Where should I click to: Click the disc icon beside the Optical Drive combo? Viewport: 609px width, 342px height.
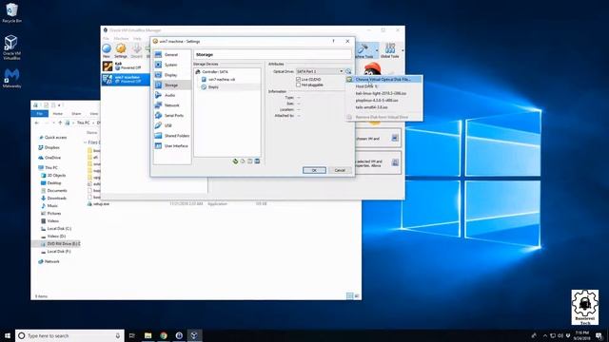348,71
